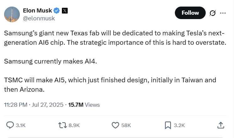Open the reply speech bubble icon
The width and height of the screenshot is (234, 138).
tap(10, 125)
